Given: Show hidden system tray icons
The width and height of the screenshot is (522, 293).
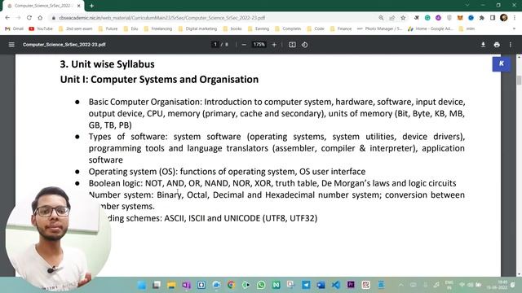Looking at the screenshot, I should 400,285.
